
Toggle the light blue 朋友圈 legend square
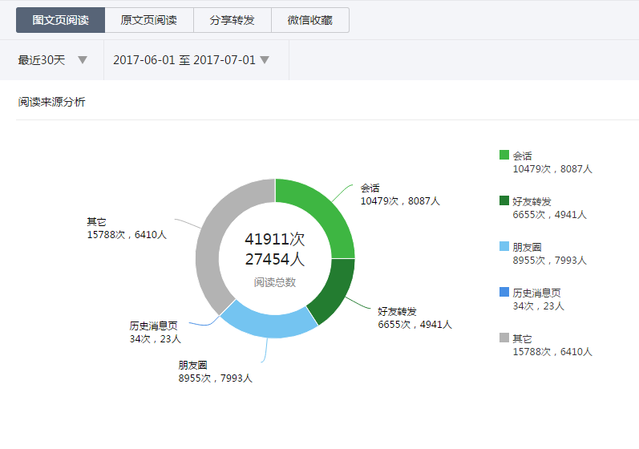pyautogui.click(x=504, y=247)
